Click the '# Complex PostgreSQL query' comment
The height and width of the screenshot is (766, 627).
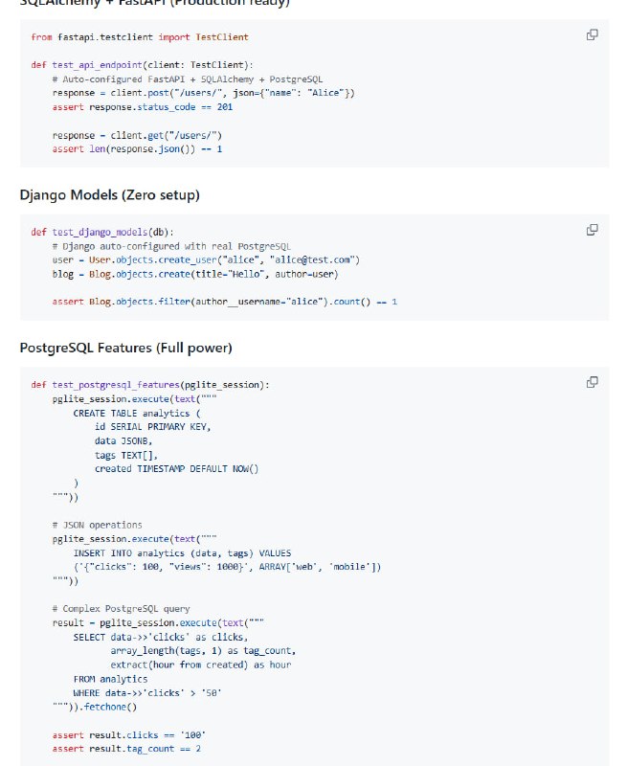122,609
